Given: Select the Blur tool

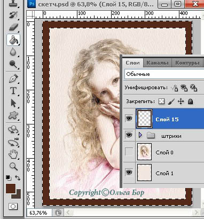Looking at the screenshot, I should pyautogui.click(x=13, y=52).
